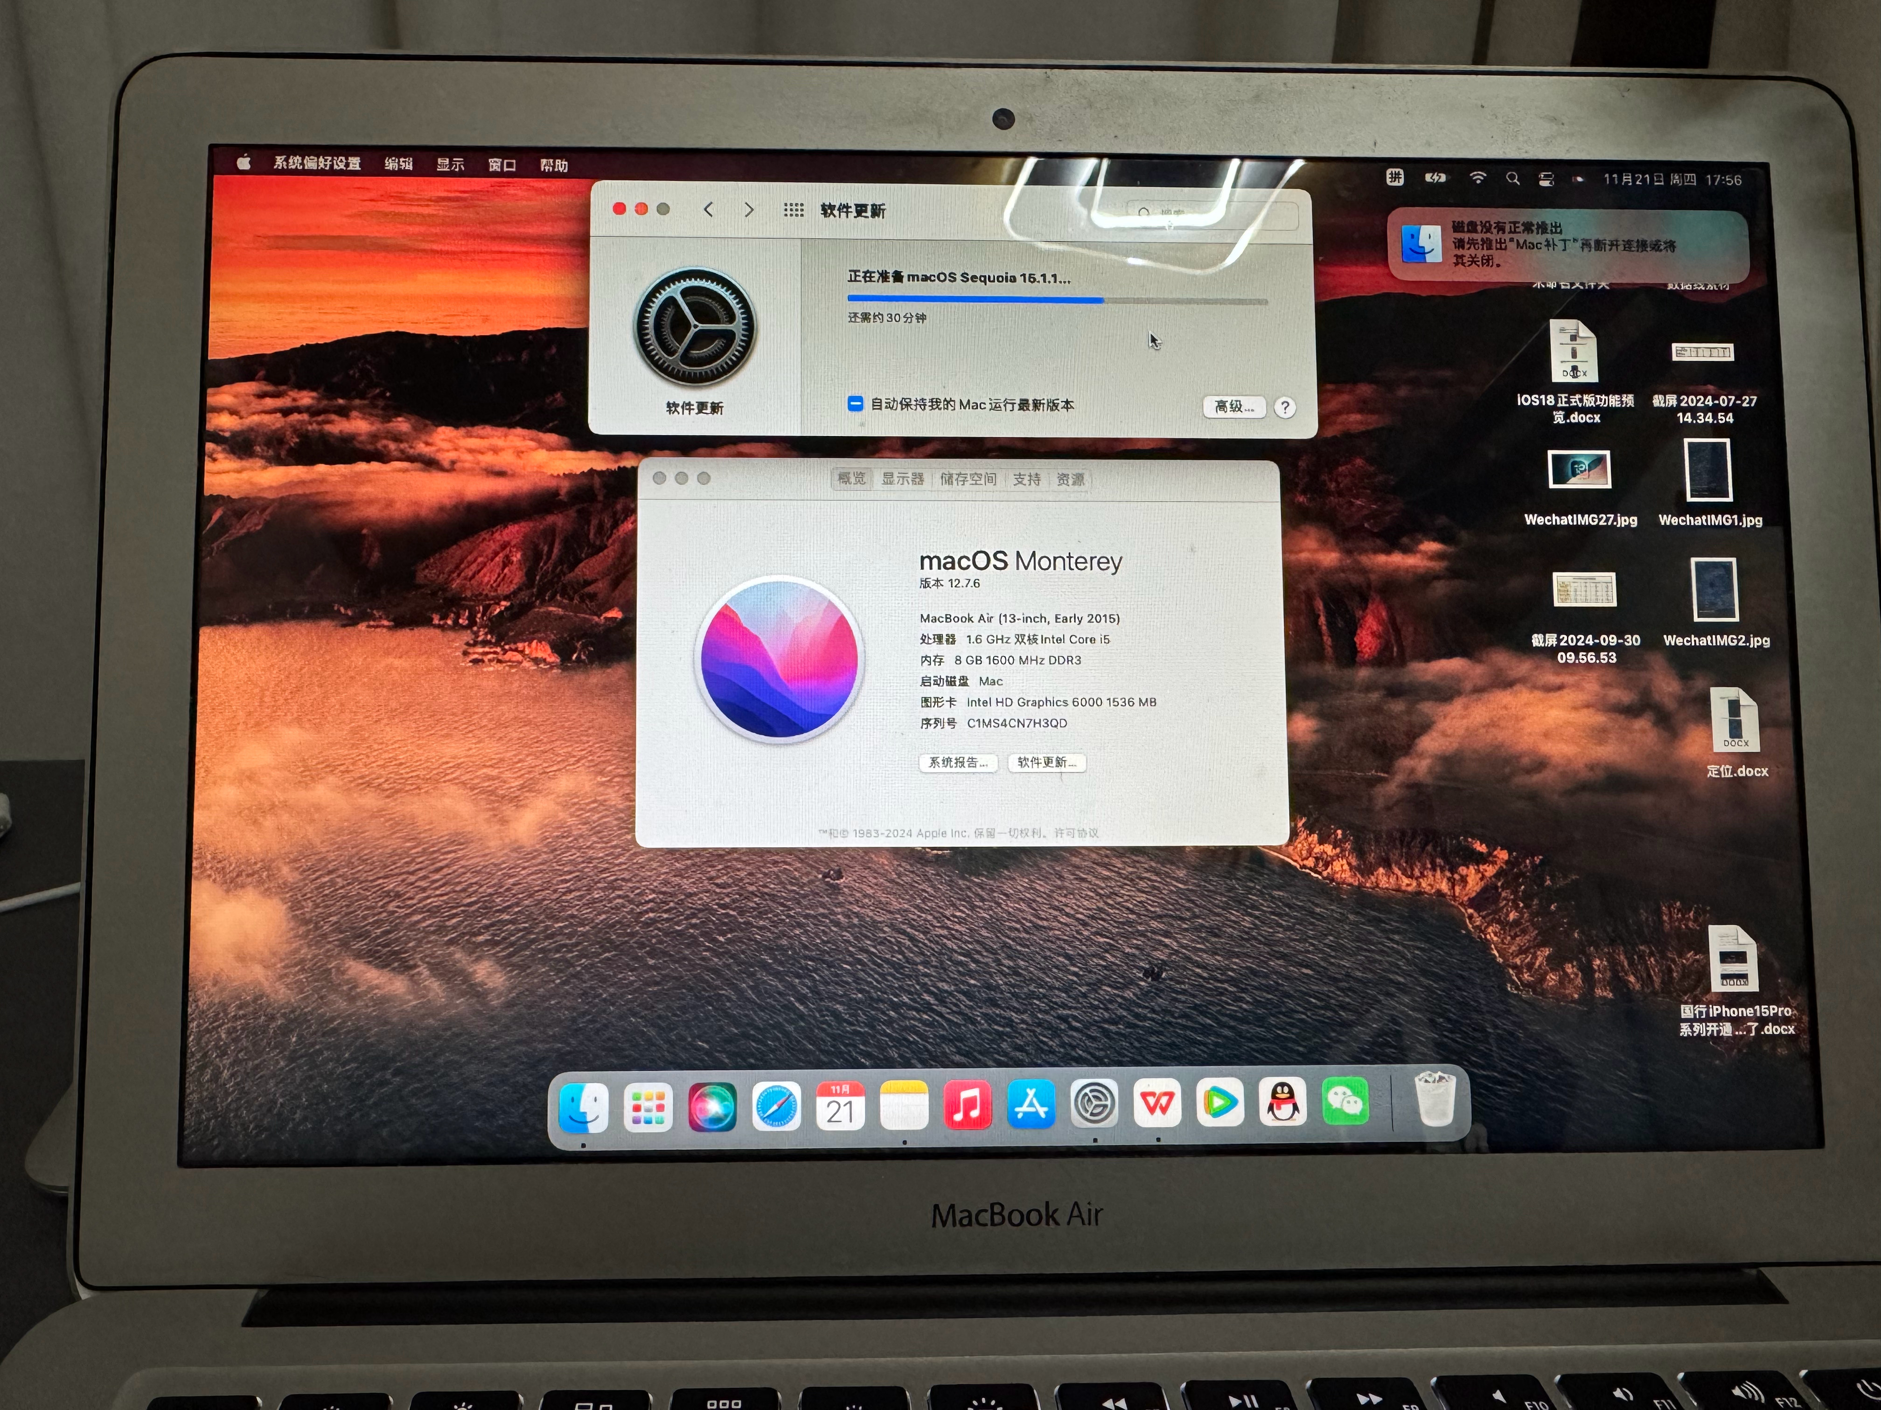This screenshot has width=1881, height=1410.
Task: Select the iOS18正式版功能预览.docx desktop file
Action: point(1575,372)
